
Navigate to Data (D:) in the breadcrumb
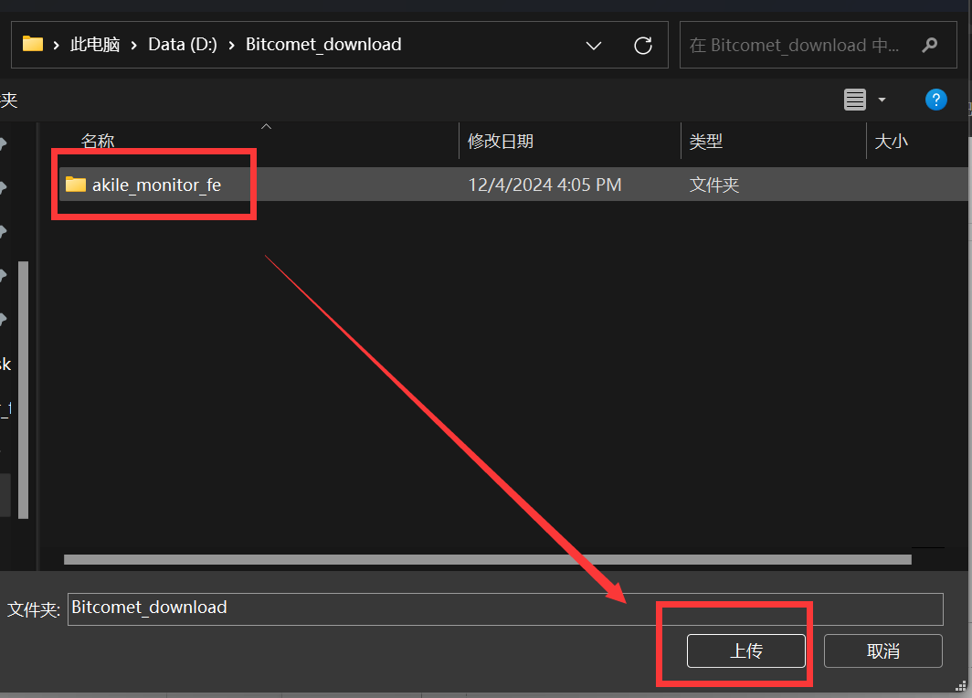[x=183, y=45]
